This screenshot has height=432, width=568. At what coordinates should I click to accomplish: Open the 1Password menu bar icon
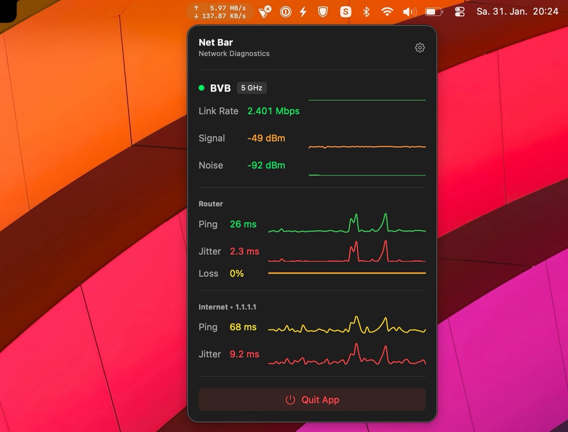(285, 12)
